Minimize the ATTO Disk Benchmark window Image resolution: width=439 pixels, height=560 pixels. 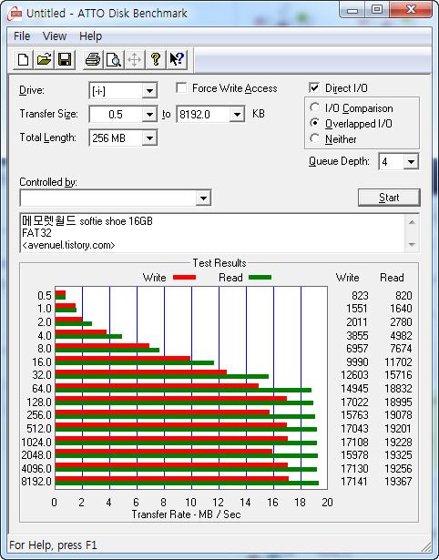pos(352,10)
